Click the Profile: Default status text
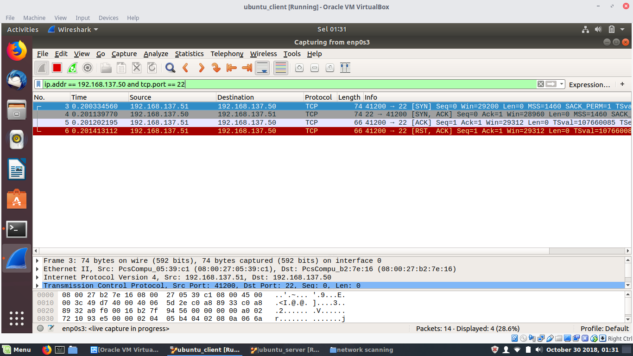The image size is (633, 356). (604, 328)
